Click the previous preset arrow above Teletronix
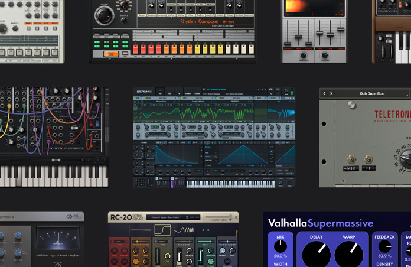The width and height of the screenshot is (411, 267). 325,93
